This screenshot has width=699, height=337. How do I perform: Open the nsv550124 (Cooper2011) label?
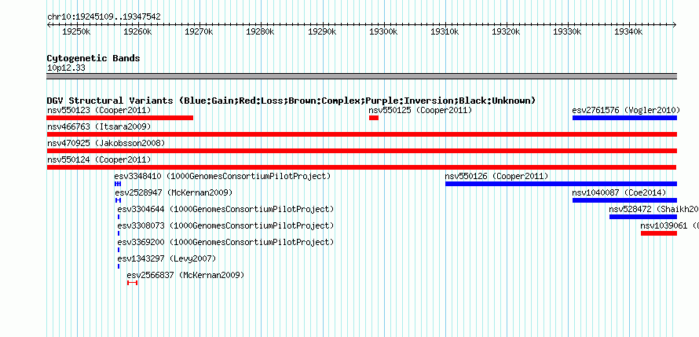point(99,159)
